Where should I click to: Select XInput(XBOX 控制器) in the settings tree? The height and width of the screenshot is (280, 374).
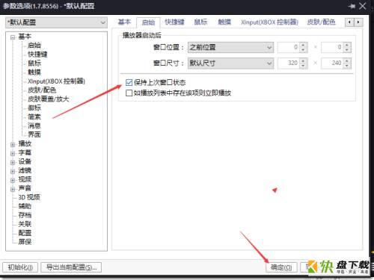[x=56, y=81]
